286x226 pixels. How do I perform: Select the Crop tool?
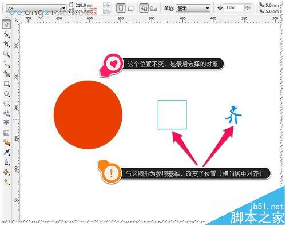click(x=7, y=44)
